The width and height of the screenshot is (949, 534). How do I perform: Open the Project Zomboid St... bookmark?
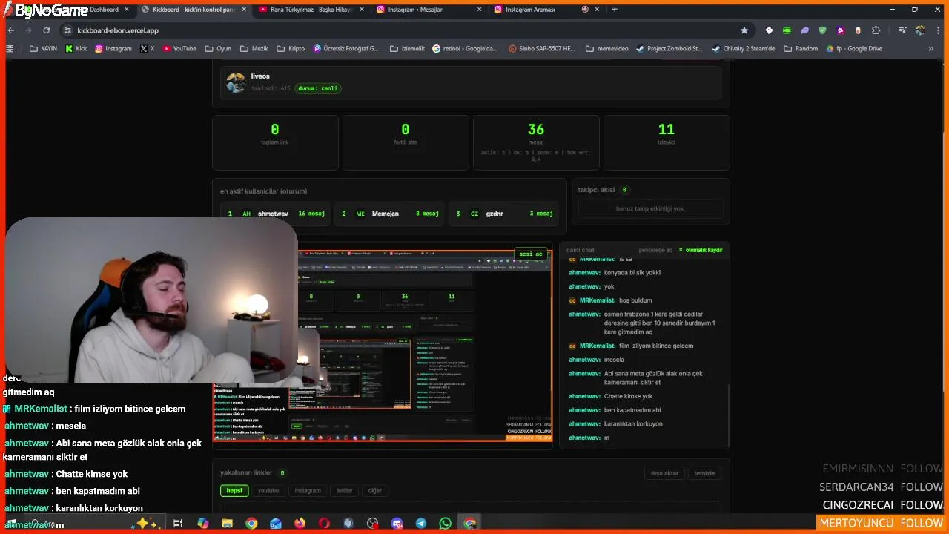[x=669, y=49]
